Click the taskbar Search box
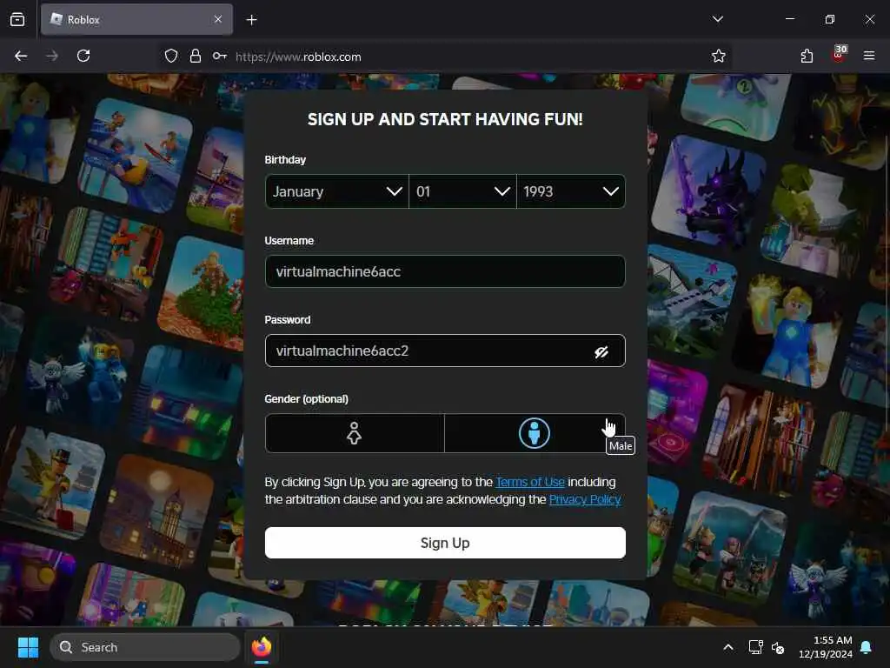 pos(145,647)
